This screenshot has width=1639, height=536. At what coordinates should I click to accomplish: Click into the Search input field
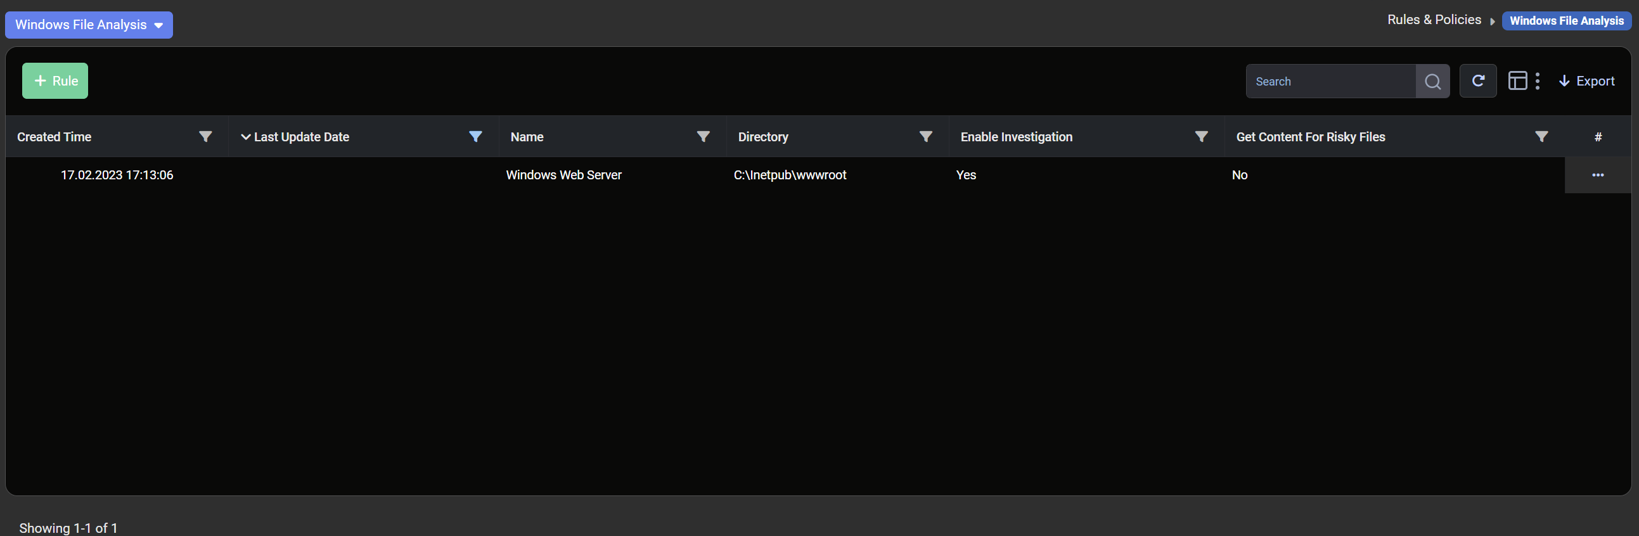point(1330,81)
